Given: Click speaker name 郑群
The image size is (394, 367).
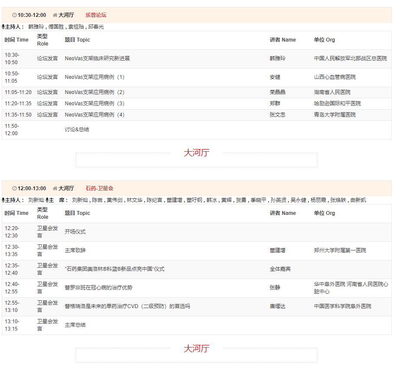Looking at the screenshot, I should click(x=275, y=104).
